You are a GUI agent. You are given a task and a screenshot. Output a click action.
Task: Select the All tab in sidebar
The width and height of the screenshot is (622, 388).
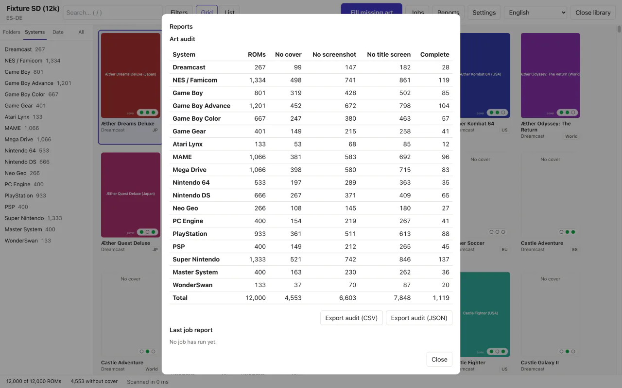pos(81,32)
